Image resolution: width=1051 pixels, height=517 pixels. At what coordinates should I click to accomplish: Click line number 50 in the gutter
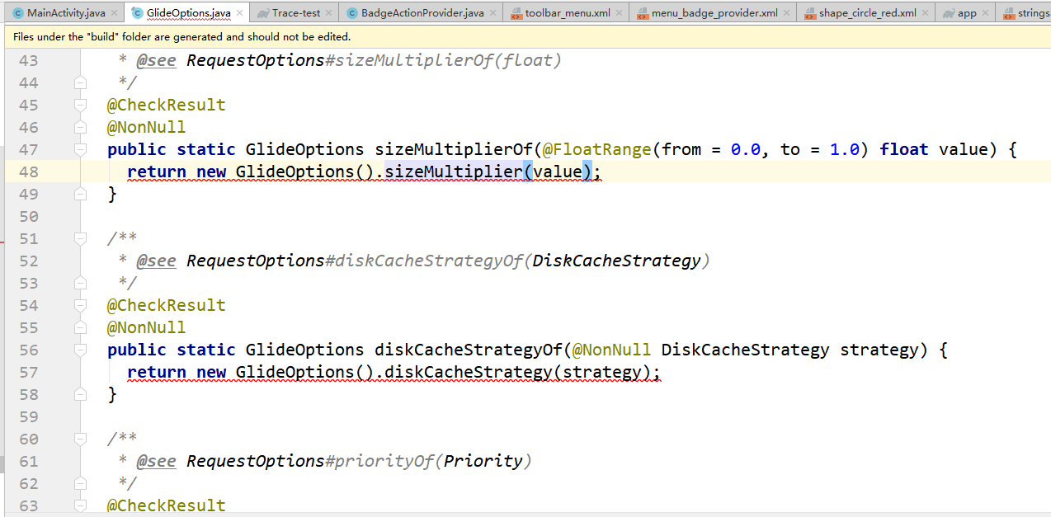pos(28,216)
